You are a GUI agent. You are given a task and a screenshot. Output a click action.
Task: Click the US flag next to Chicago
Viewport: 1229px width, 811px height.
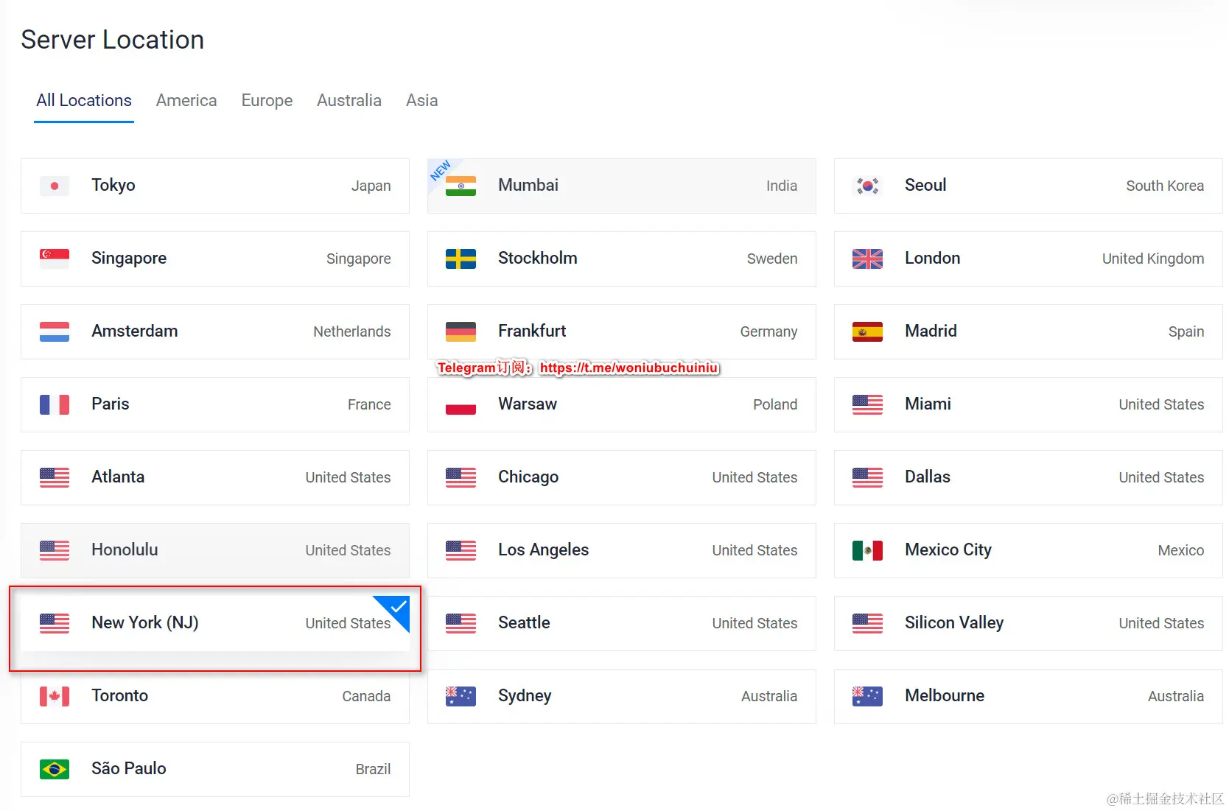[461, 477]
